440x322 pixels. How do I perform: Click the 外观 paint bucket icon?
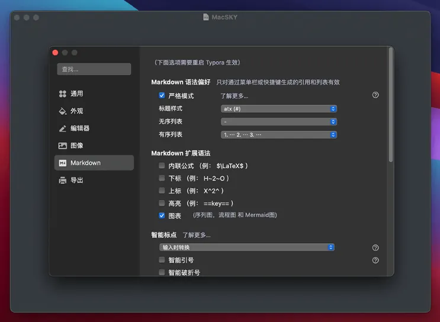click(x=62, y=111)
